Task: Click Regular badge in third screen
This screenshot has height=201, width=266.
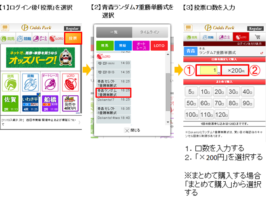Action: pos(256,29)
